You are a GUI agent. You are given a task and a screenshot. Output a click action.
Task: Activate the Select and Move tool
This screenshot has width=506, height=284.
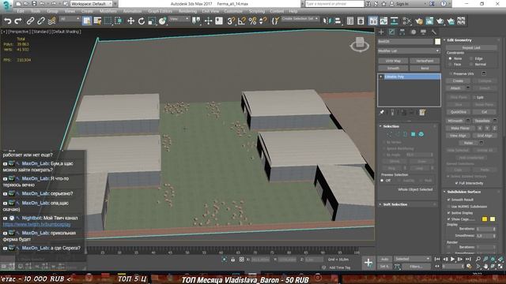[x=130, y=21]
